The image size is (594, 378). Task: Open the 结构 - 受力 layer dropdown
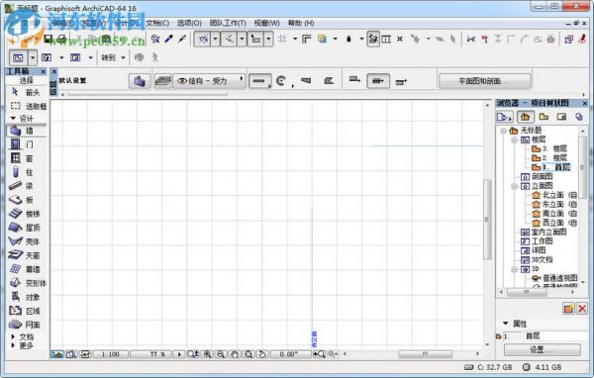click(x=209, y=81)
